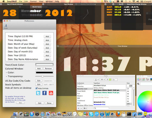Click the font size slider in Fonts panel
The image size is (152, 118).
134,97
